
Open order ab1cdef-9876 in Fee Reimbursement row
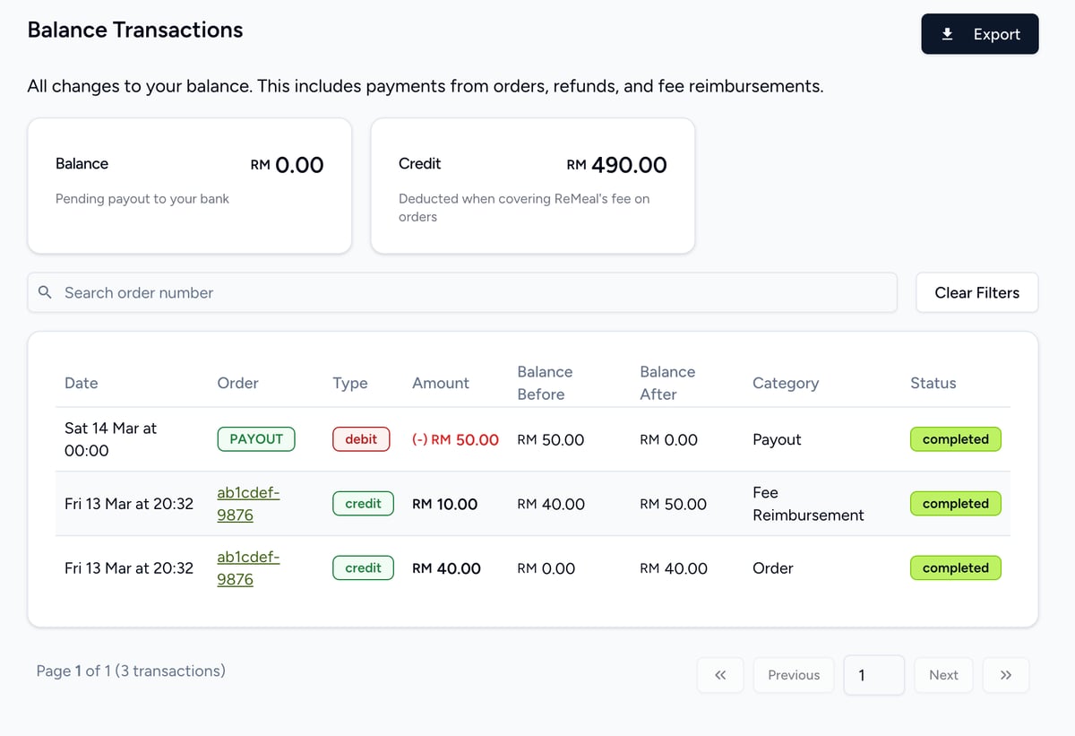tap(248, 504)
